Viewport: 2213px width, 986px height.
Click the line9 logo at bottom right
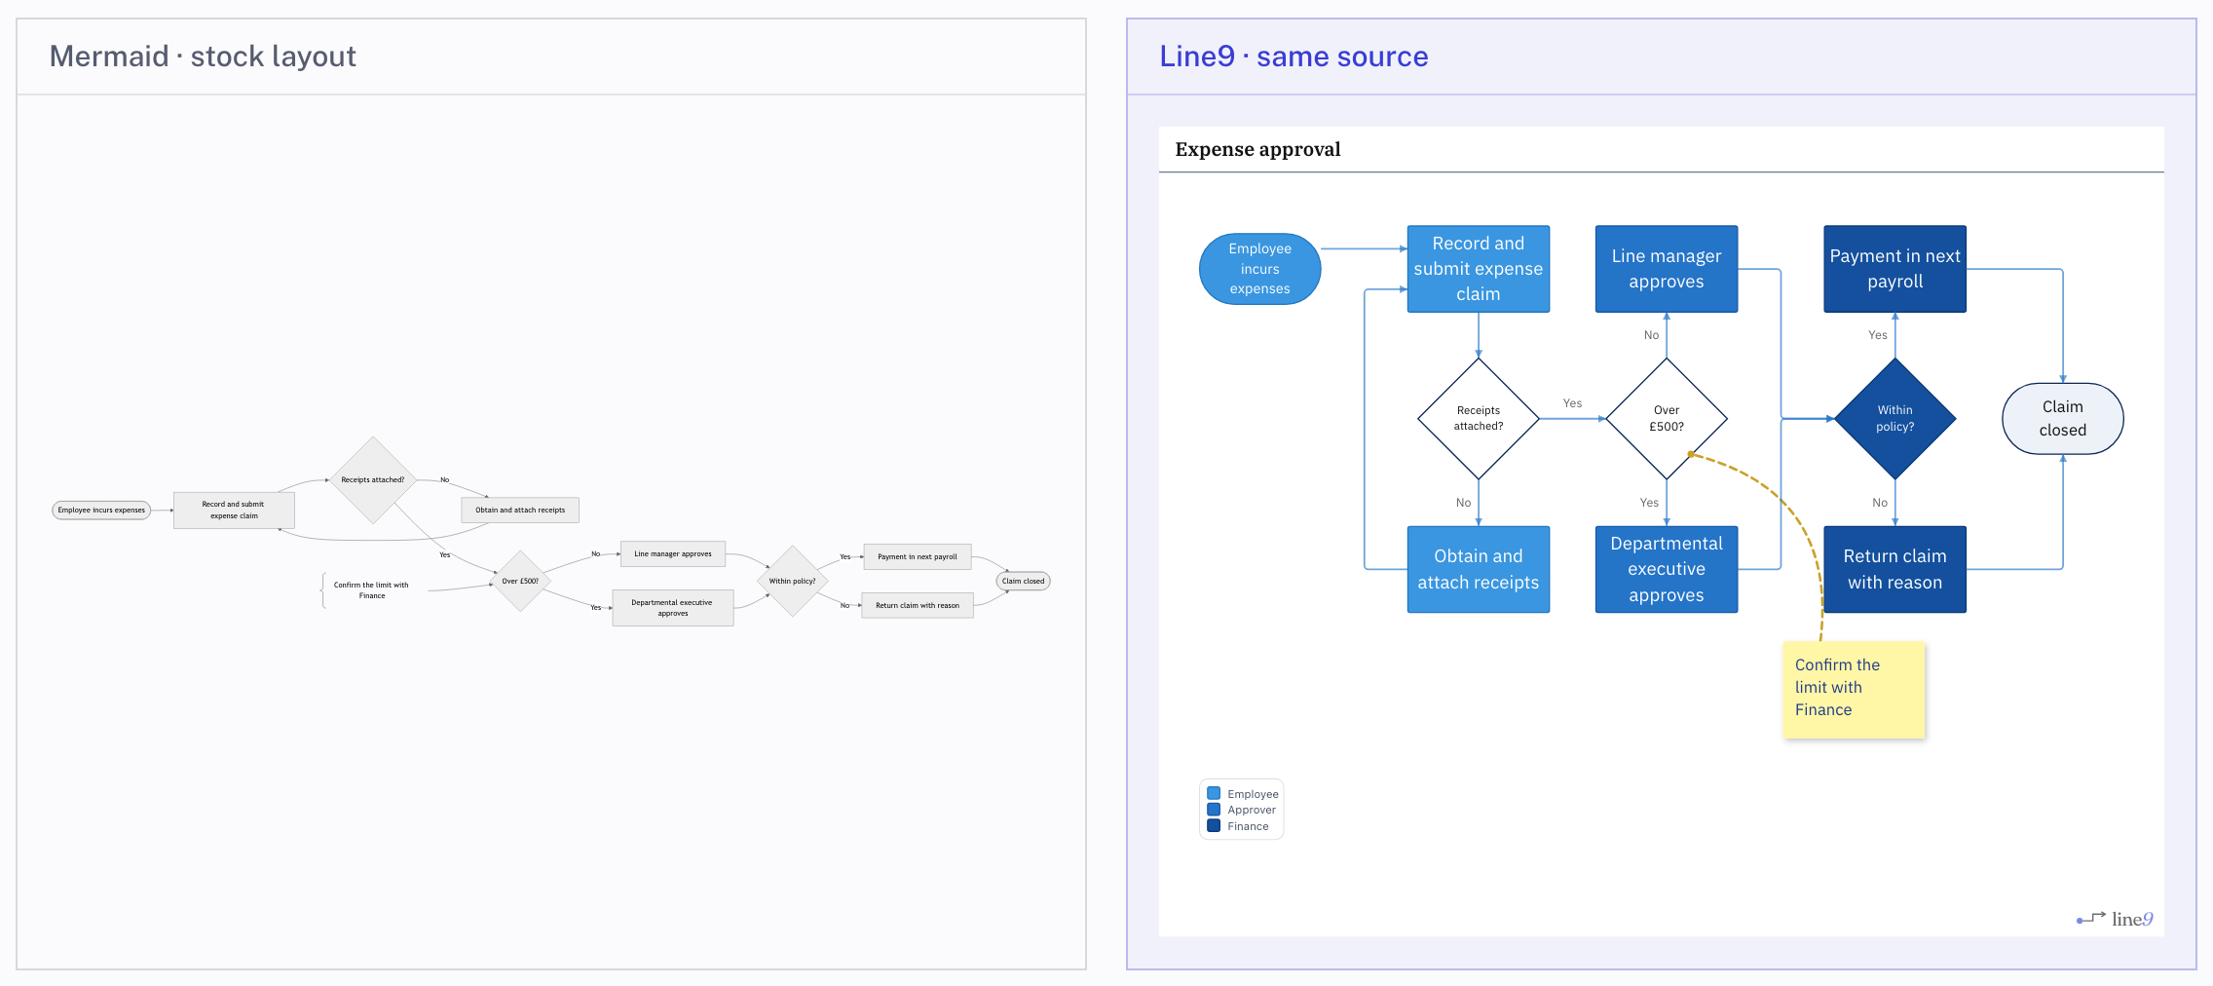click(2115, 919)
